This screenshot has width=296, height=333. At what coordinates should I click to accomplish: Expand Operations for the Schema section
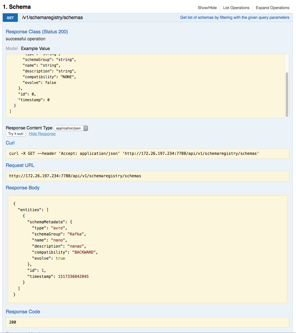[x=272, y=8]
